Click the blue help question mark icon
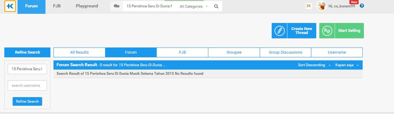Screen dimensions: 394x114 (362, 6)
